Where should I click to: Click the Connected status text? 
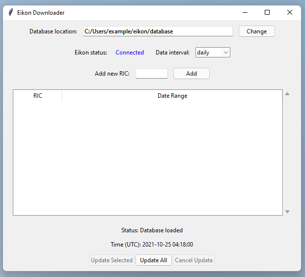(x=130, y=53)
